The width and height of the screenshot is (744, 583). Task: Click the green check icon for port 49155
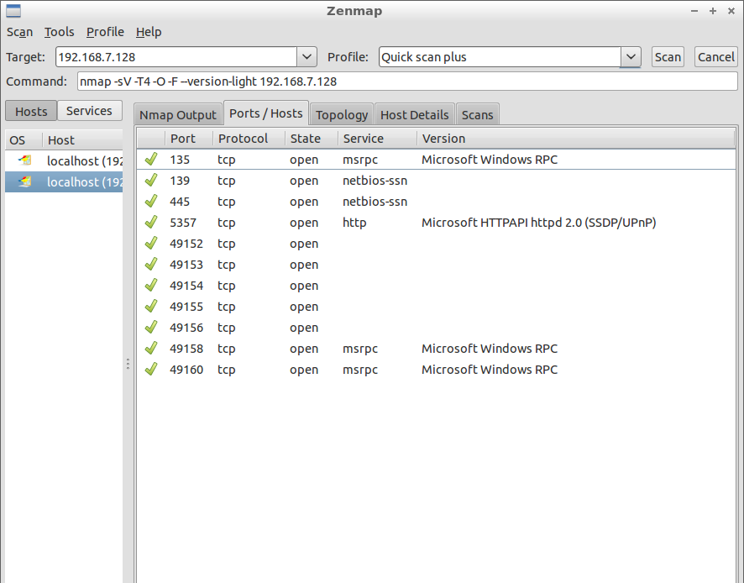[151, 306]
